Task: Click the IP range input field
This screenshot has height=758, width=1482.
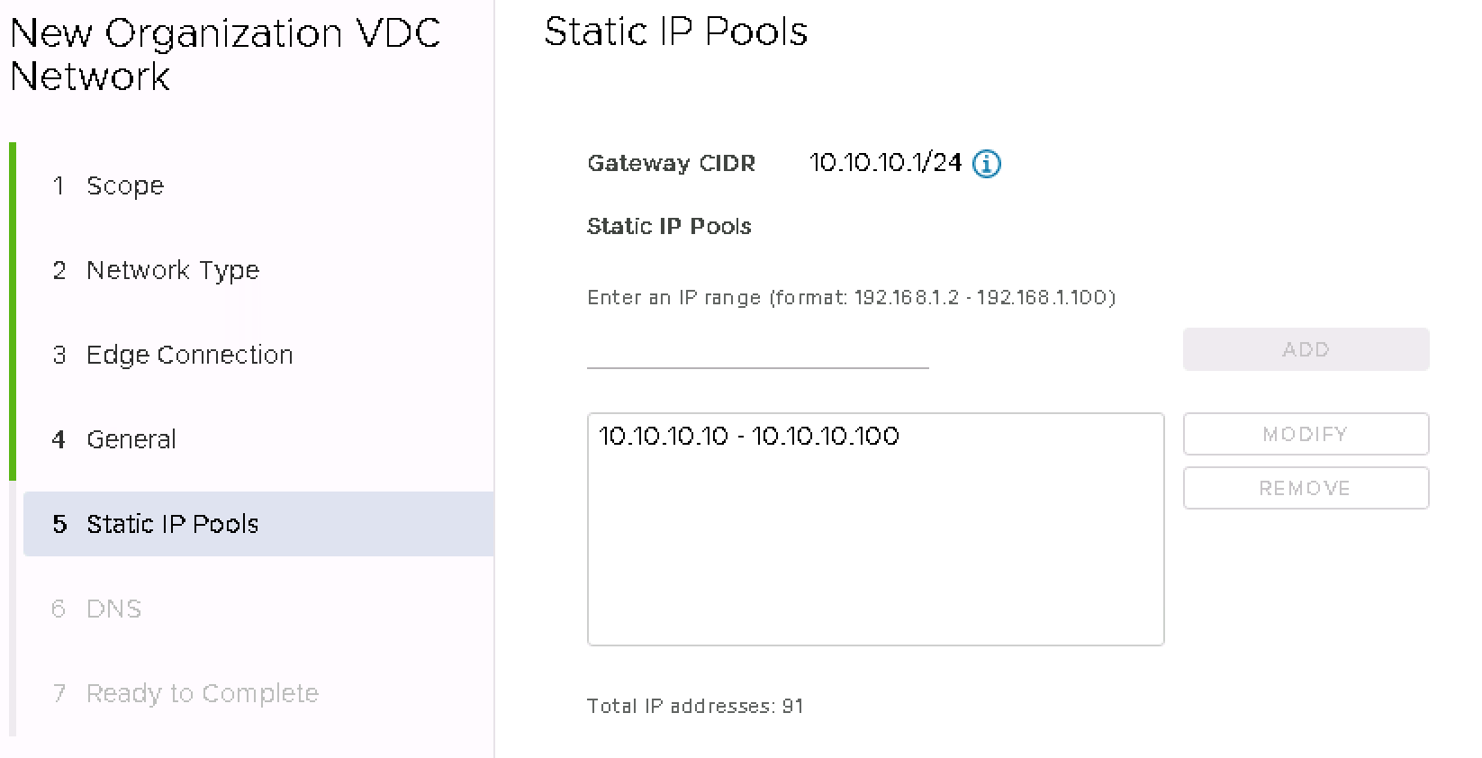Action: pyautogui.click(x=757, y=351)
